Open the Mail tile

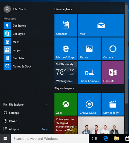click(x=101, y=25)
